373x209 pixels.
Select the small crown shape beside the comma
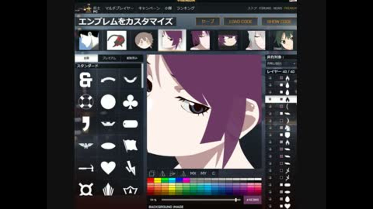tap(108, 123)
